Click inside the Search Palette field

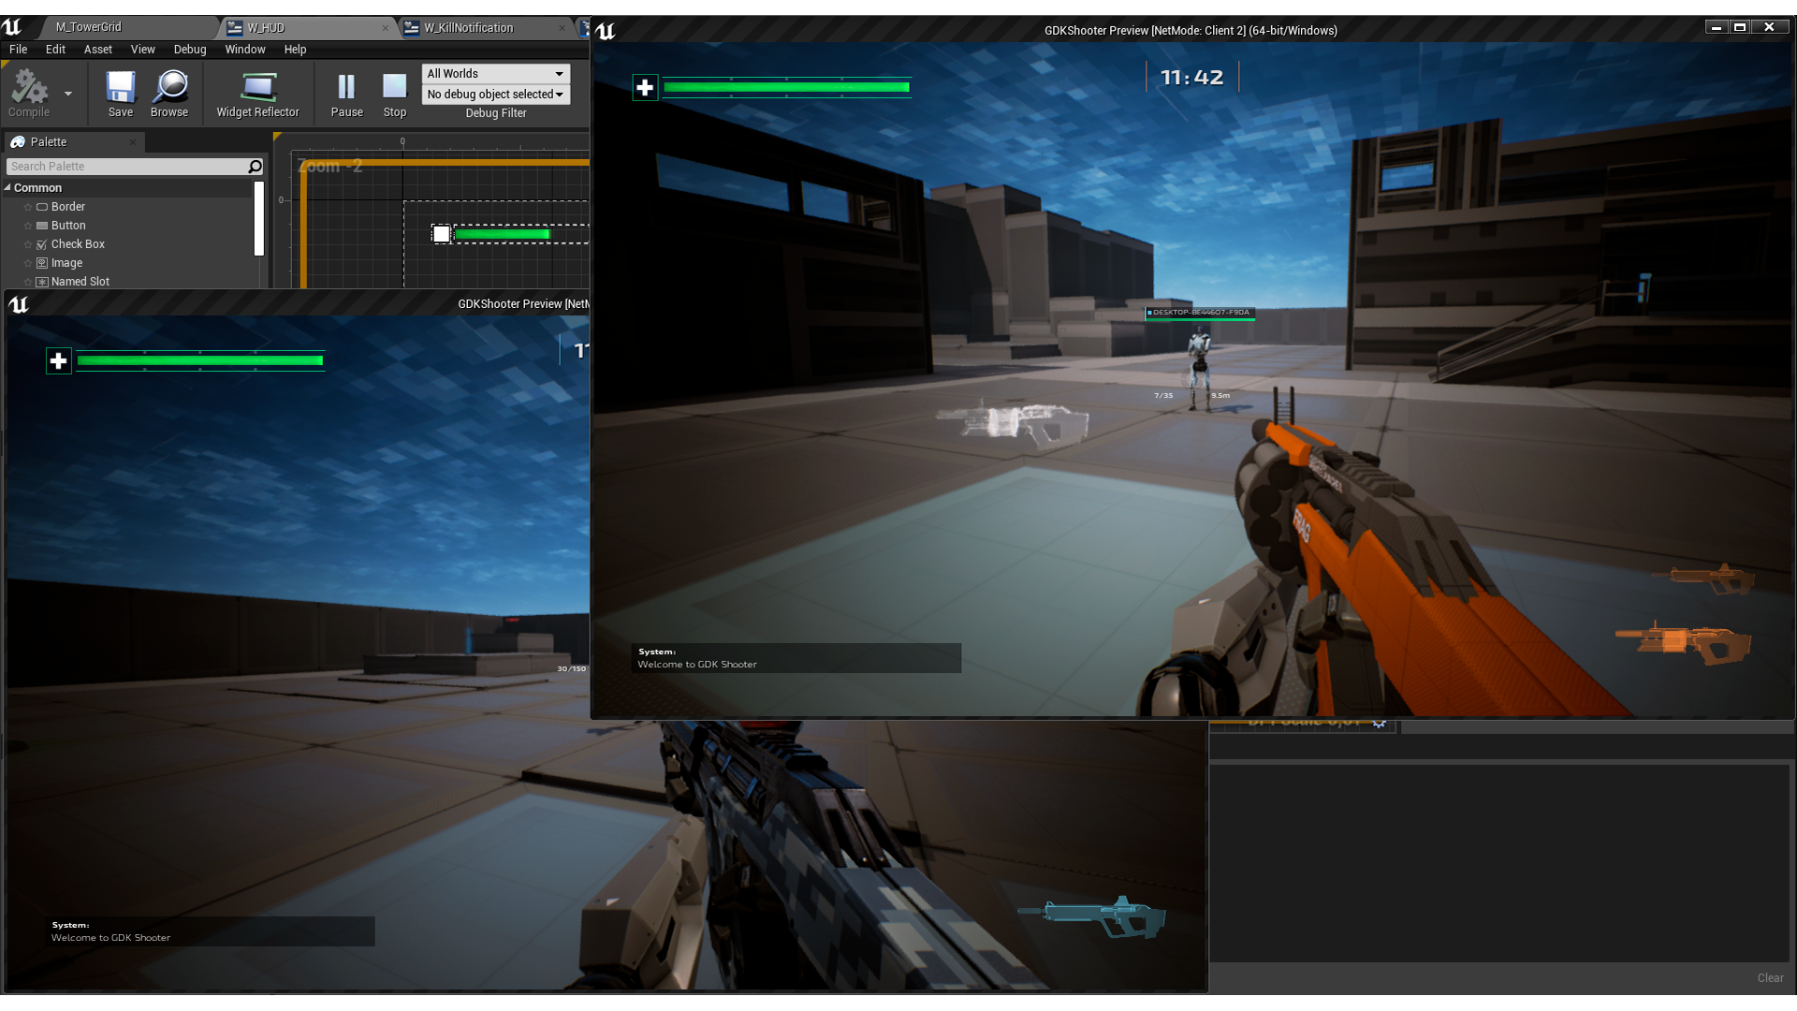click(x=126, y=166)
